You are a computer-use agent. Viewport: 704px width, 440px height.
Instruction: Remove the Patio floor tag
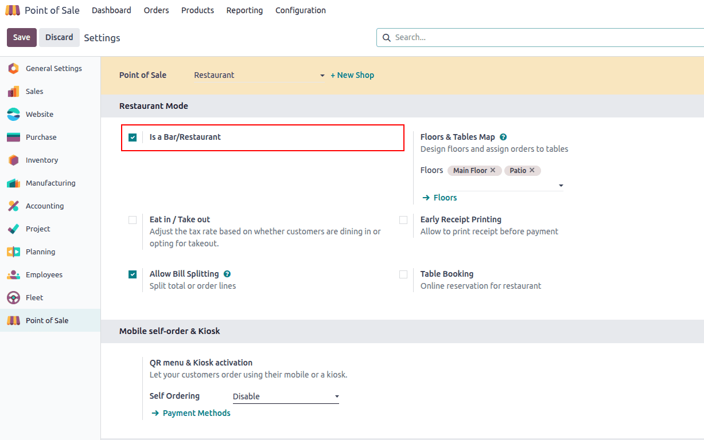point(532,170)
